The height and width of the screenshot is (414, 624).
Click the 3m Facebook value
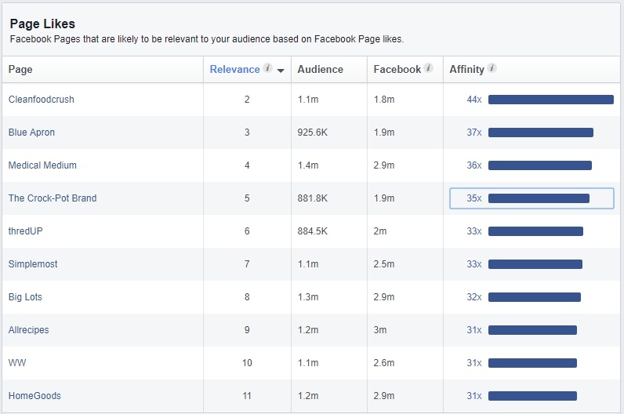(380, 330)
